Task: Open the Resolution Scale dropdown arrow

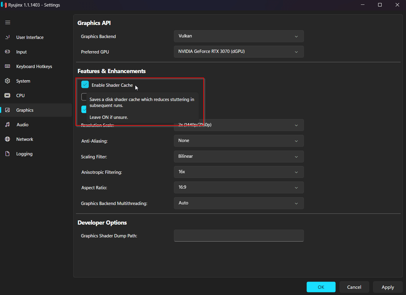Action: point(296,125)
